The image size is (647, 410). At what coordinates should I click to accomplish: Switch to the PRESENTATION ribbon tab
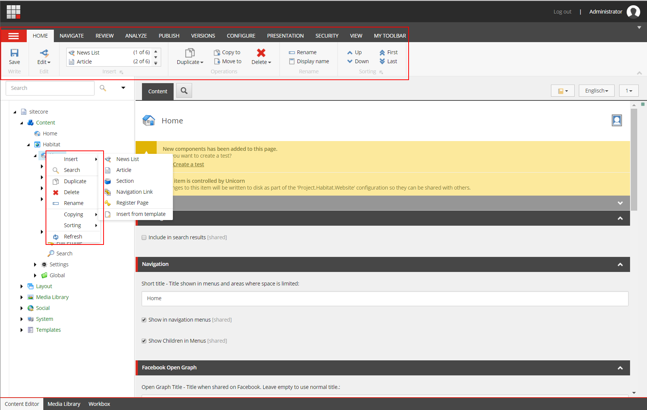pos(285,36)
